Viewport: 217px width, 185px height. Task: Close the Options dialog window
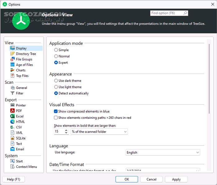click(213, 4)
